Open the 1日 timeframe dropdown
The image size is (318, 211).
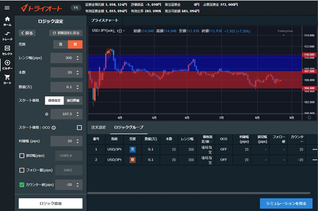[121, 31]
